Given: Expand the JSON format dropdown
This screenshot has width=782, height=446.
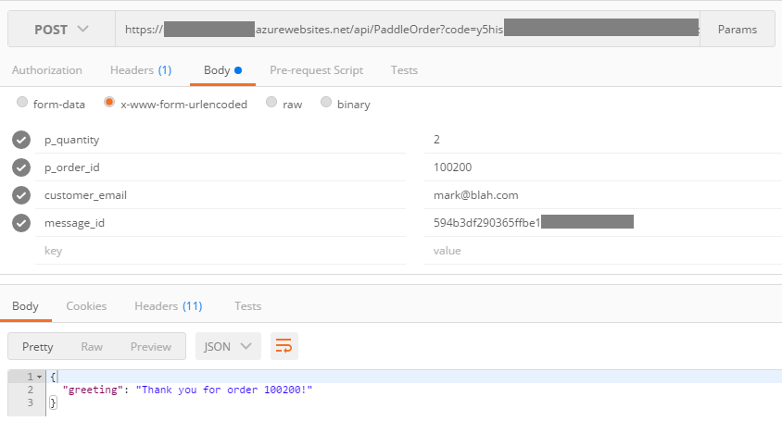Looking at the screenshot, I should [228, 346].
